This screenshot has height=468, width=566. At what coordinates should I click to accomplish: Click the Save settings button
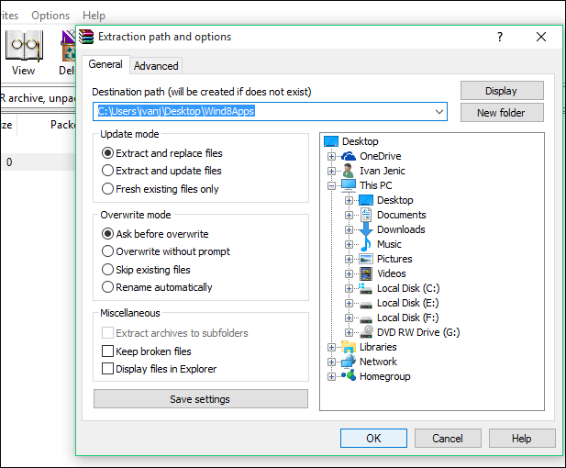(x=201, y=399)
